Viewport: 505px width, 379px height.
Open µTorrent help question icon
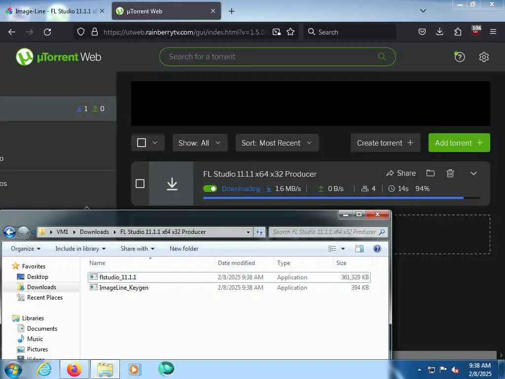(x=459, y=57)
